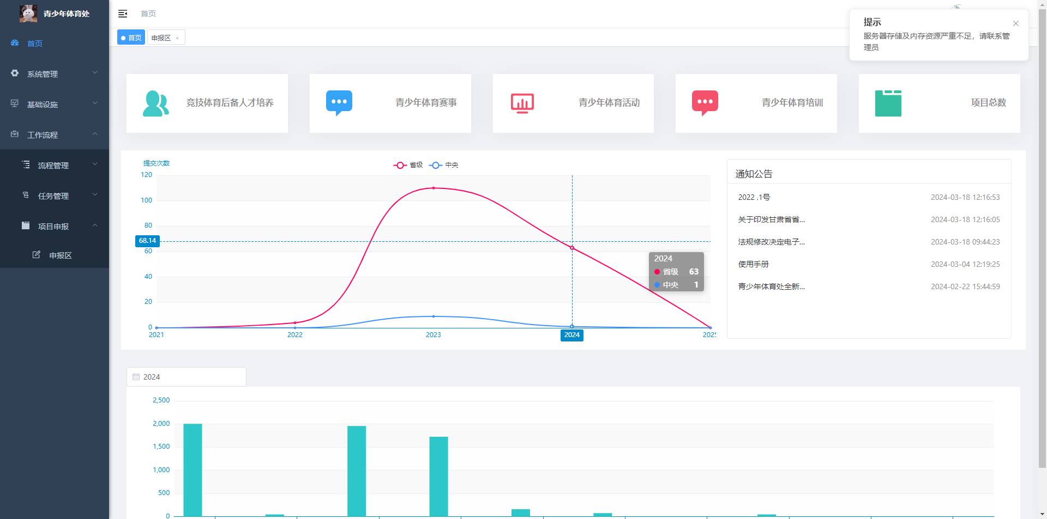Open notice '2022 ,1号'

754,197
